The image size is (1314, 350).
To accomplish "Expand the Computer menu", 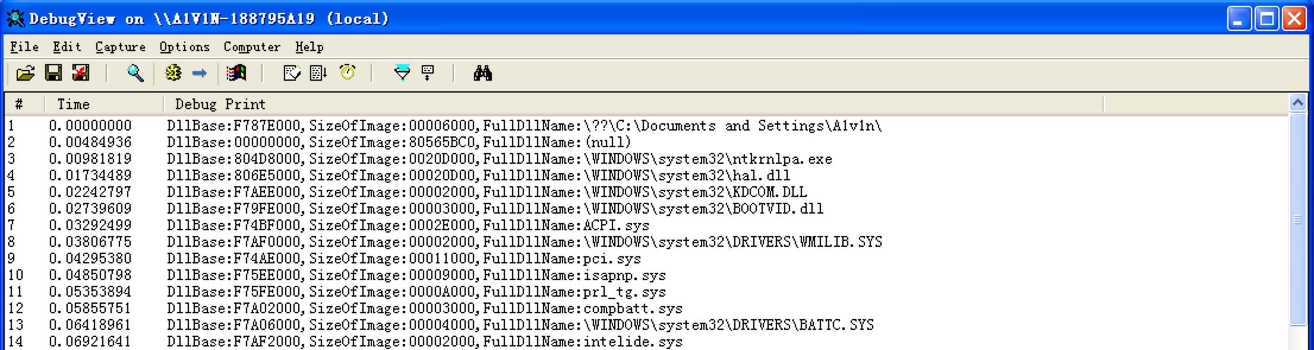I will [x=252, y=47].
